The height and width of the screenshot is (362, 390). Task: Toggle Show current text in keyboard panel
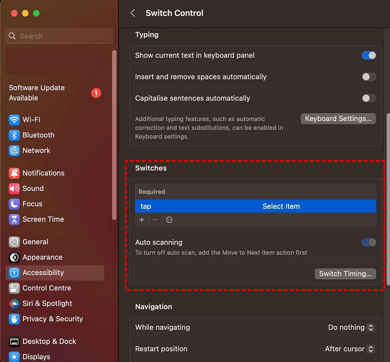(369, 55)
